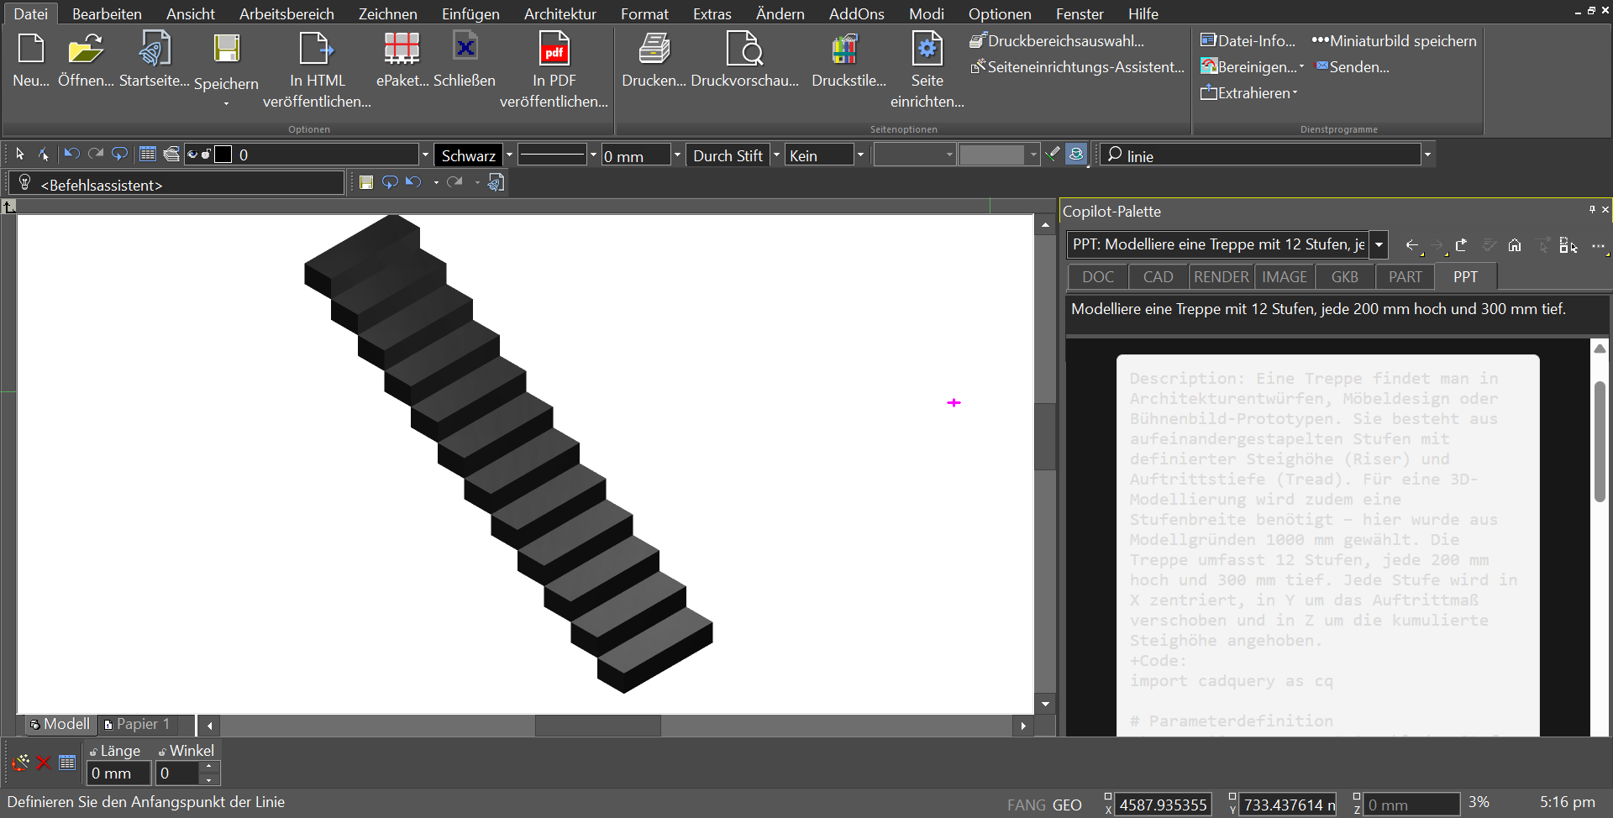Image resolution: width=1613 pixels, height=818 pixels.
Task: Toggle the lock next to Länge
Action: [93, 752]
